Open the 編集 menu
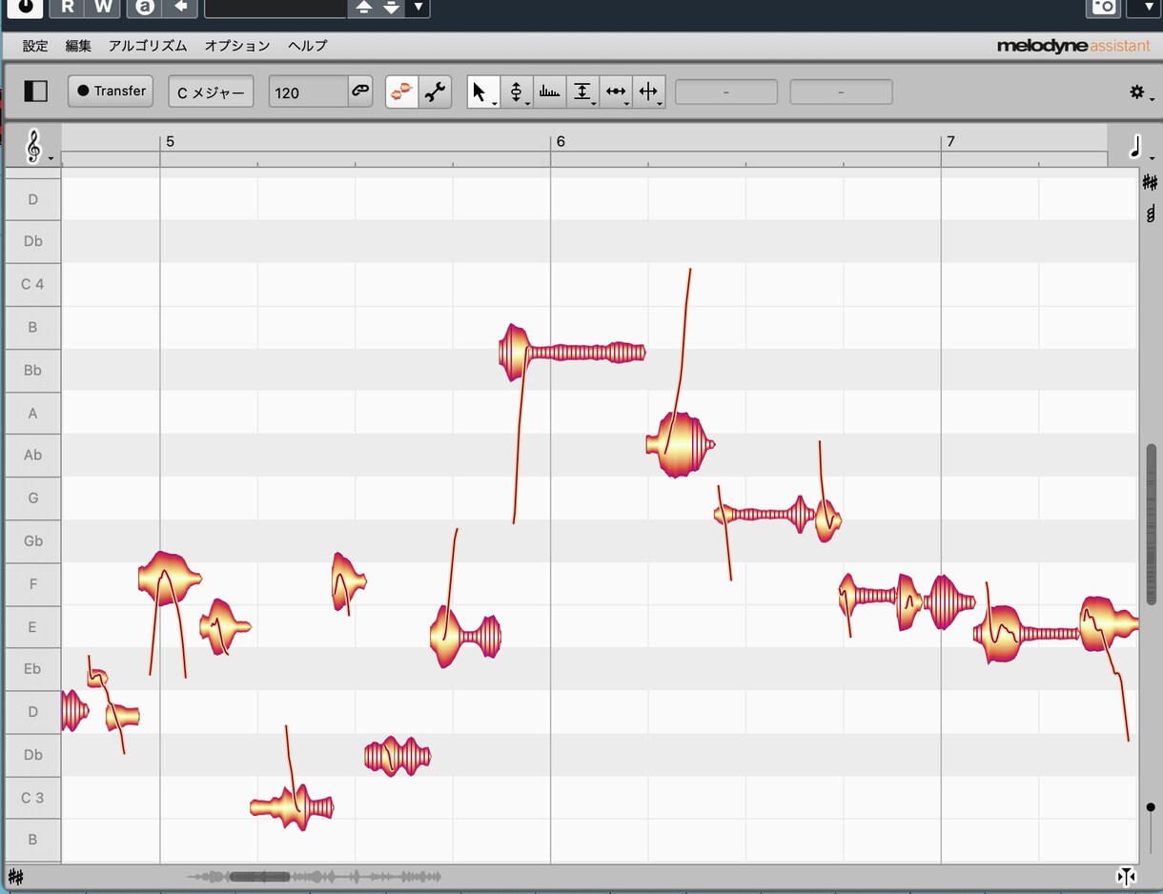Image resolution: width=1163 pixels, height=894 pixels. [x=78, y=46]
